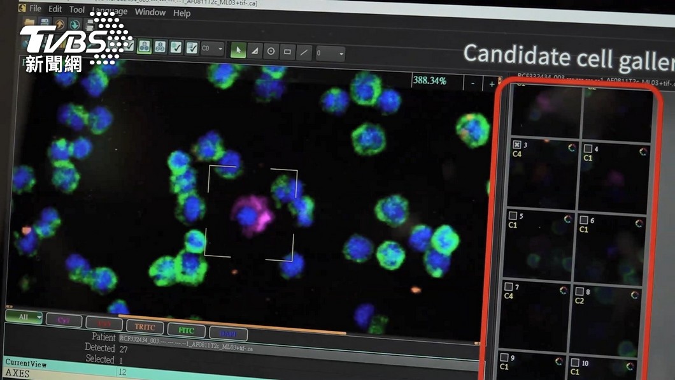Select the circle marker tool
Screen dimensions: 675x380
271,52
